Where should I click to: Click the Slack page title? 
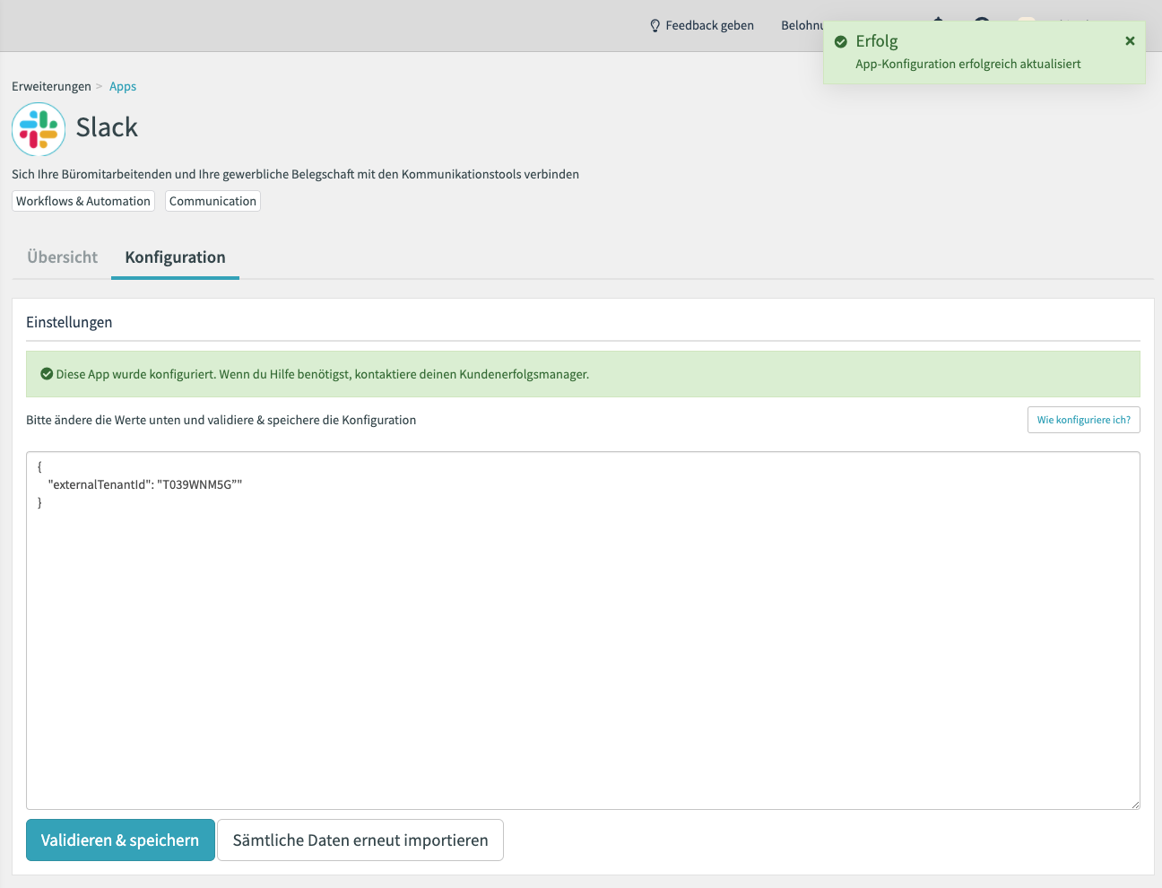tap(107, 127)
